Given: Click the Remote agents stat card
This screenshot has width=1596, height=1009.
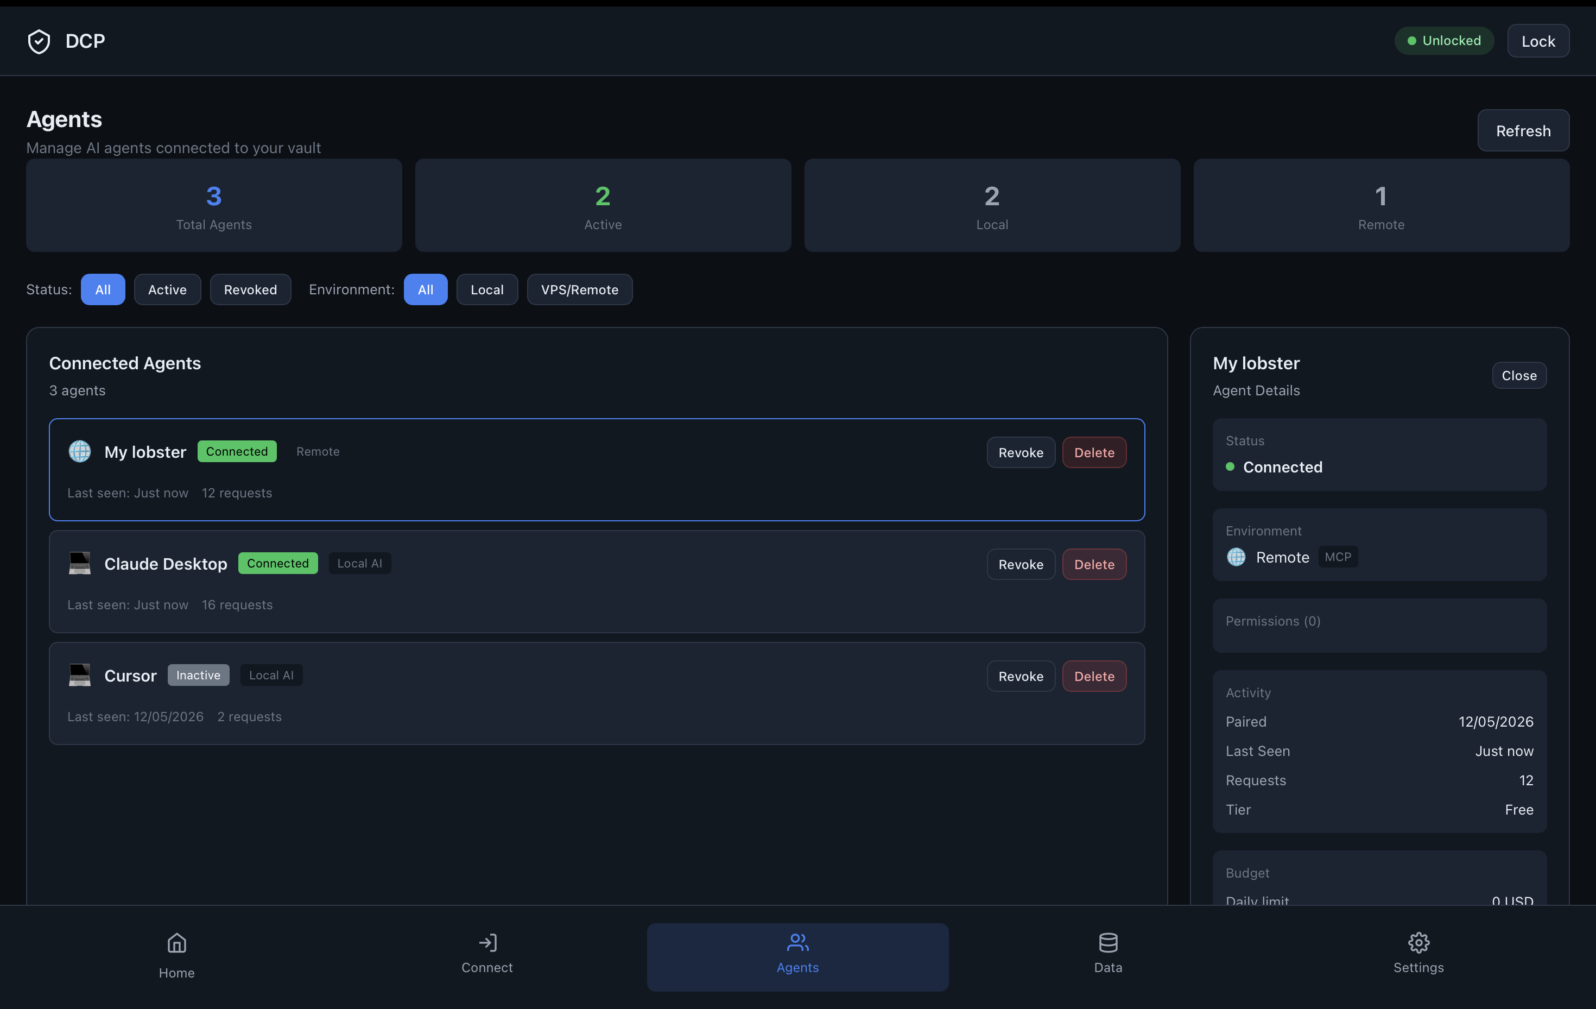Looking at the screenshot, I should [x=1381, y=205].
